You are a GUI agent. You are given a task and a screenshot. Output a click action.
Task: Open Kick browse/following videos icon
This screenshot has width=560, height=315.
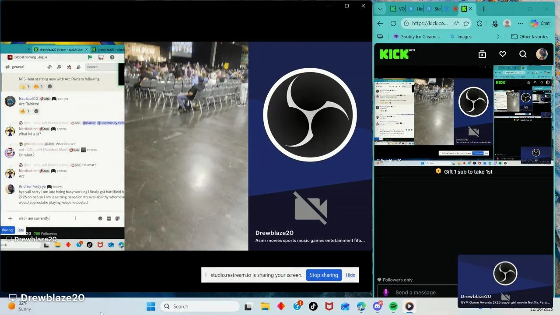tap(482, 54)
